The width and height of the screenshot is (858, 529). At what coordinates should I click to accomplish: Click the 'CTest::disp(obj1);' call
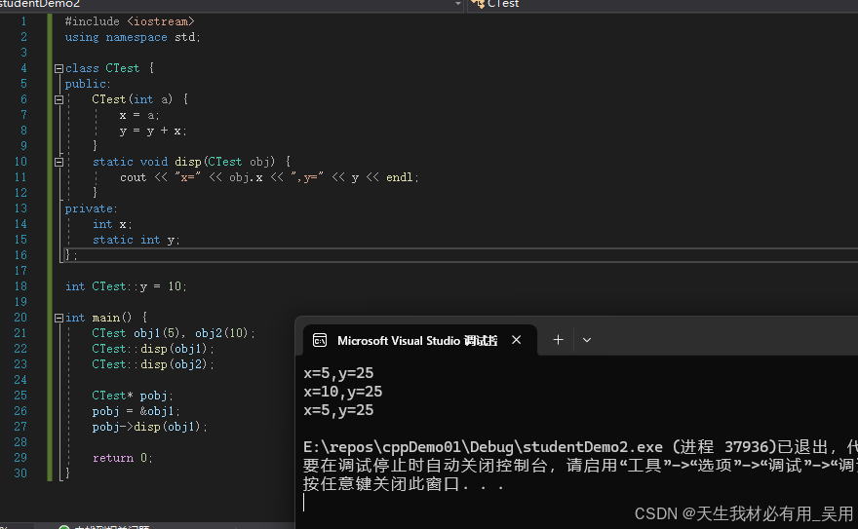(x=153, y=349)
